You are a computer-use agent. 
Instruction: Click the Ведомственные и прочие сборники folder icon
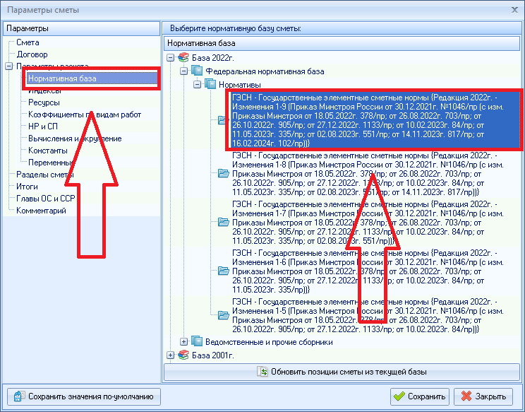tap(197, 341)
